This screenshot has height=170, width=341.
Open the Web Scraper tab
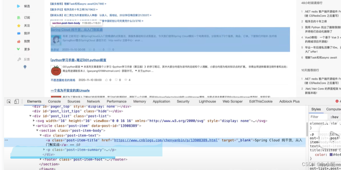(x=233, y=101)
